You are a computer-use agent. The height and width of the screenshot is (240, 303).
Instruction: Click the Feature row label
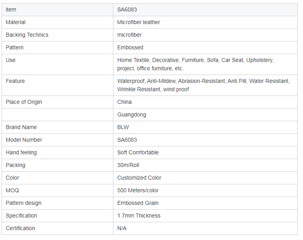(15, 81)
